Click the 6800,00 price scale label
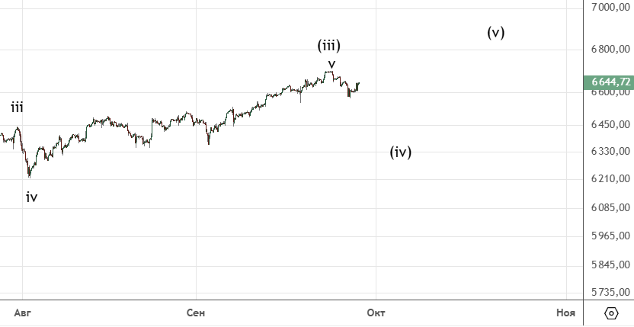The height and width of the screenshot is (327, 634). coord(611,50)
